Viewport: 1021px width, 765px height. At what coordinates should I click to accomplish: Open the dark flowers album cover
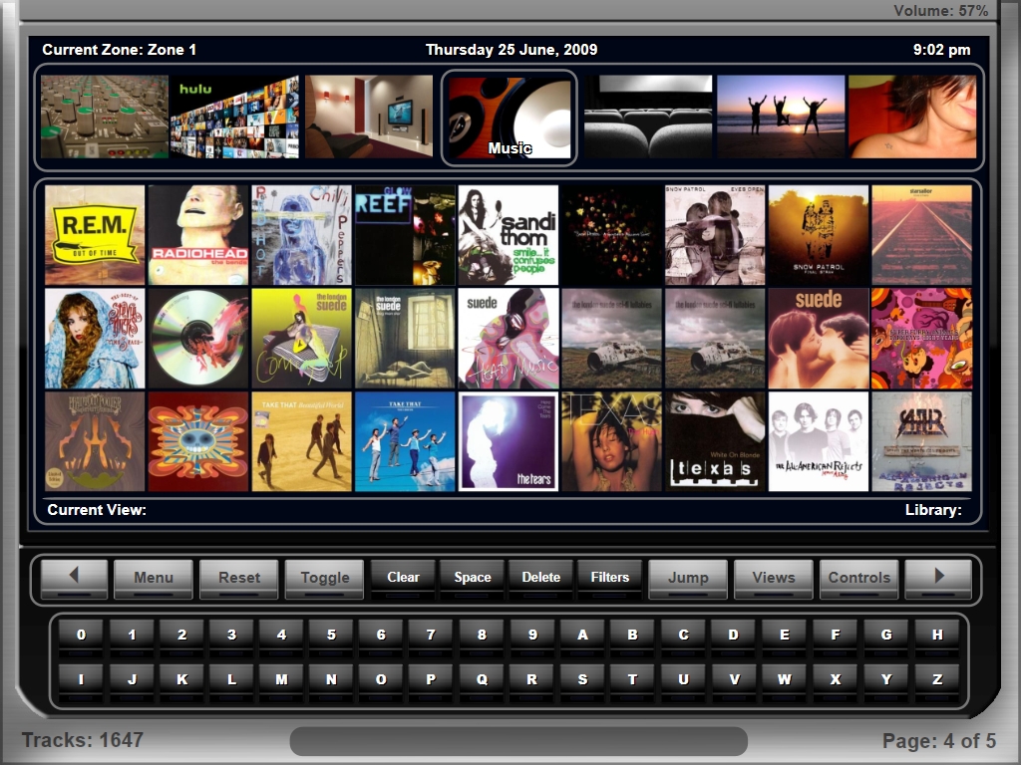pyautogui.click(x=612, y=235)
